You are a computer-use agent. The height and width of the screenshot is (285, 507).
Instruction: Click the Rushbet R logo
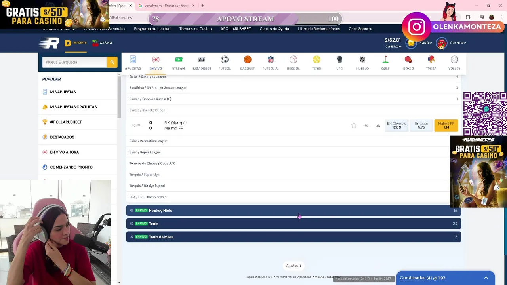click(x=50, y=43)
